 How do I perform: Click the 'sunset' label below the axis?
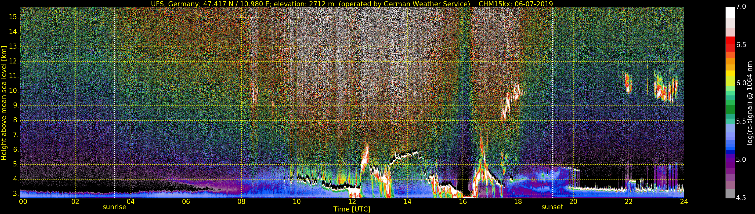pos(552,207)
